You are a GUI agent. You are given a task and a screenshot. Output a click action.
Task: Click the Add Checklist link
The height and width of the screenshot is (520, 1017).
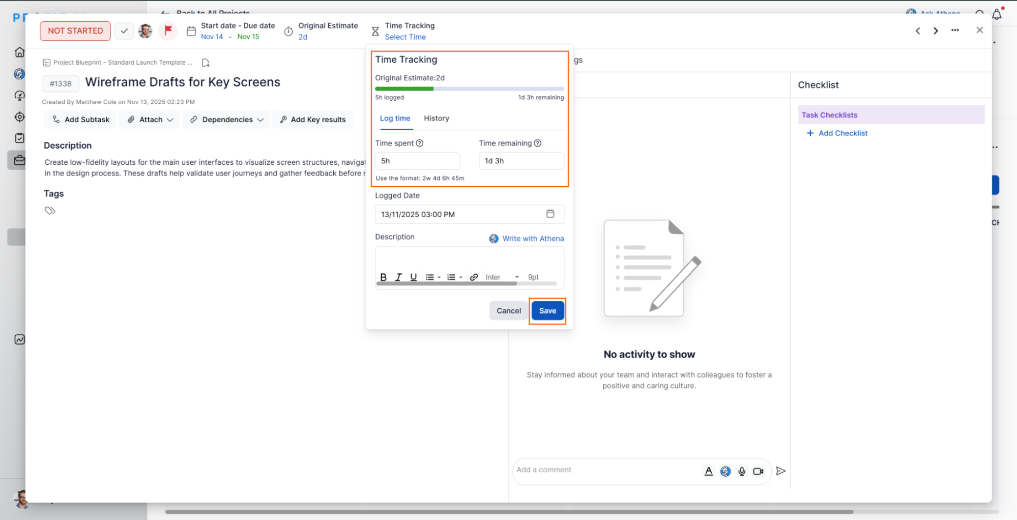[x=837, y=133]
